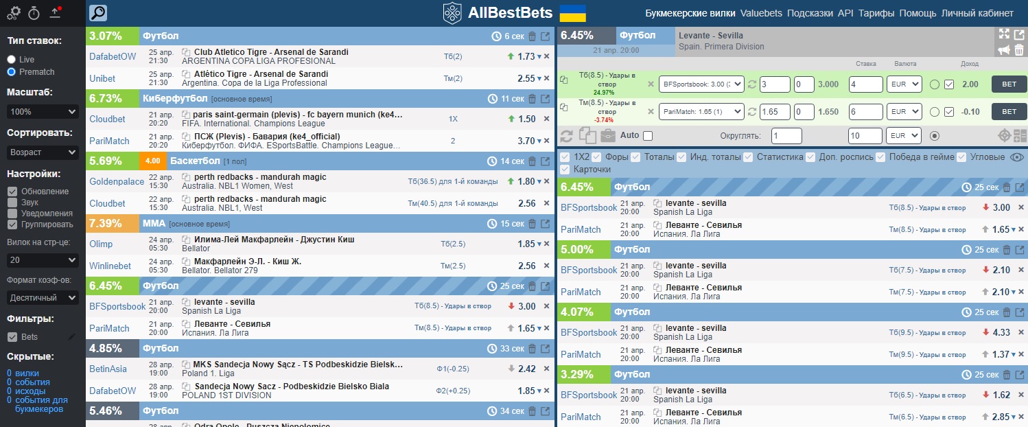This screenshot has width=1028, height=427.
Task: Select the Live bet type radio button
Action: 12,60
